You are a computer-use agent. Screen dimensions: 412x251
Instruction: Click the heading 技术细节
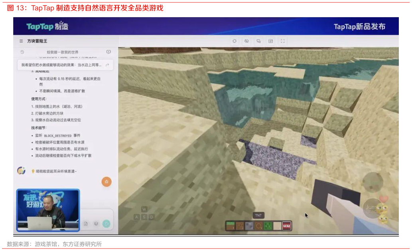coord(39,128)
